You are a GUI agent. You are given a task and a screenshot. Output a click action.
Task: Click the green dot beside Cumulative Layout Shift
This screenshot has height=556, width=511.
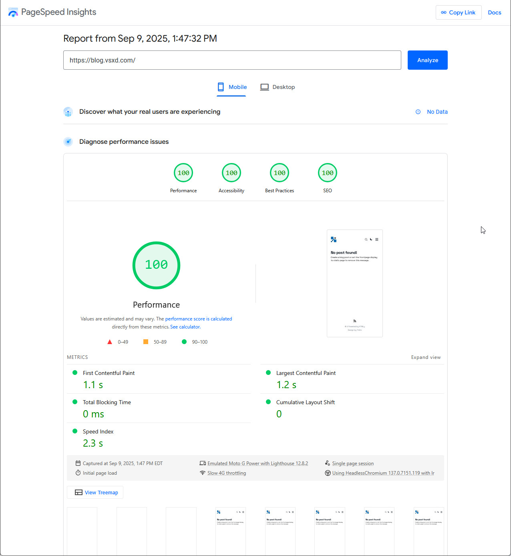(x=268, y=402)
